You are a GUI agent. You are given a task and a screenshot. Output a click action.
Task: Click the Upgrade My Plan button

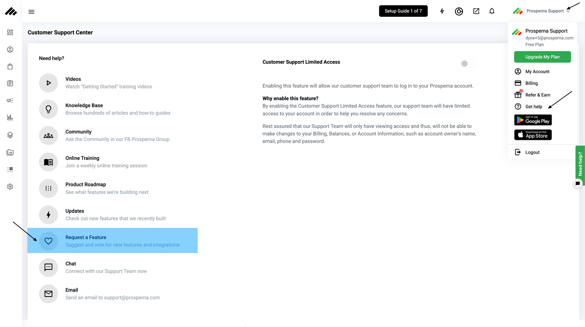[542, 57]
